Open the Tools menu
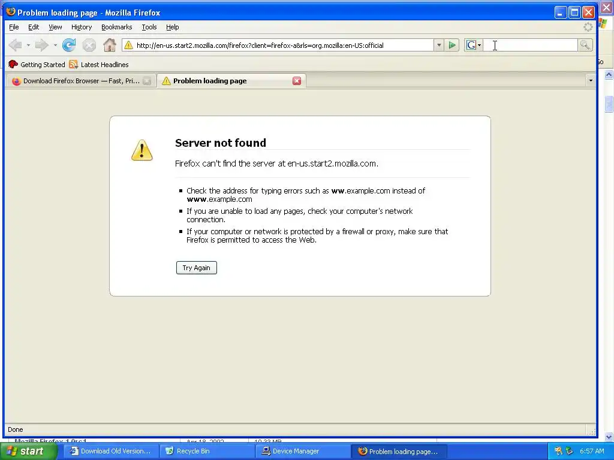614x460 pixels. (x=149, y=27)
